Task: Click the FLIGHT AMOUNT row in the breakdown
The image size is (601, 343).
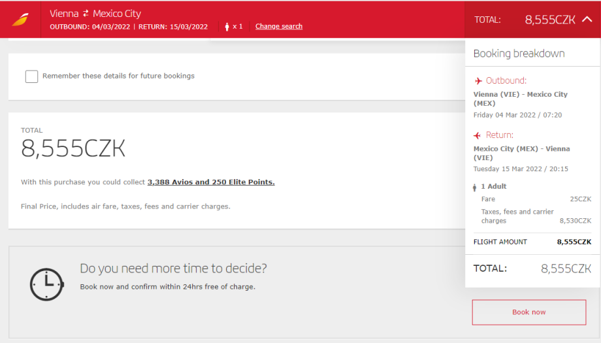Action: point(532,242)
